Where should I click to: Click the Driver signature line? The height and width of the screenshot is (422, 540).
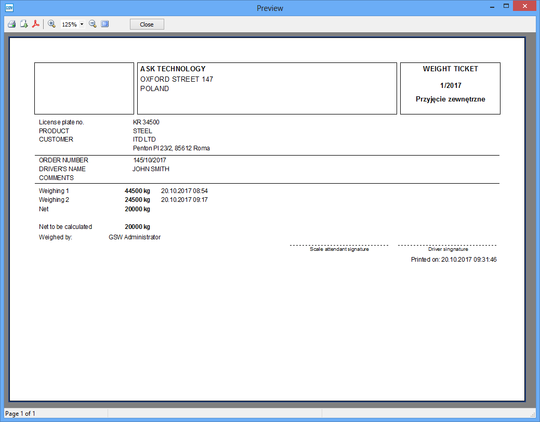(447, 246)
